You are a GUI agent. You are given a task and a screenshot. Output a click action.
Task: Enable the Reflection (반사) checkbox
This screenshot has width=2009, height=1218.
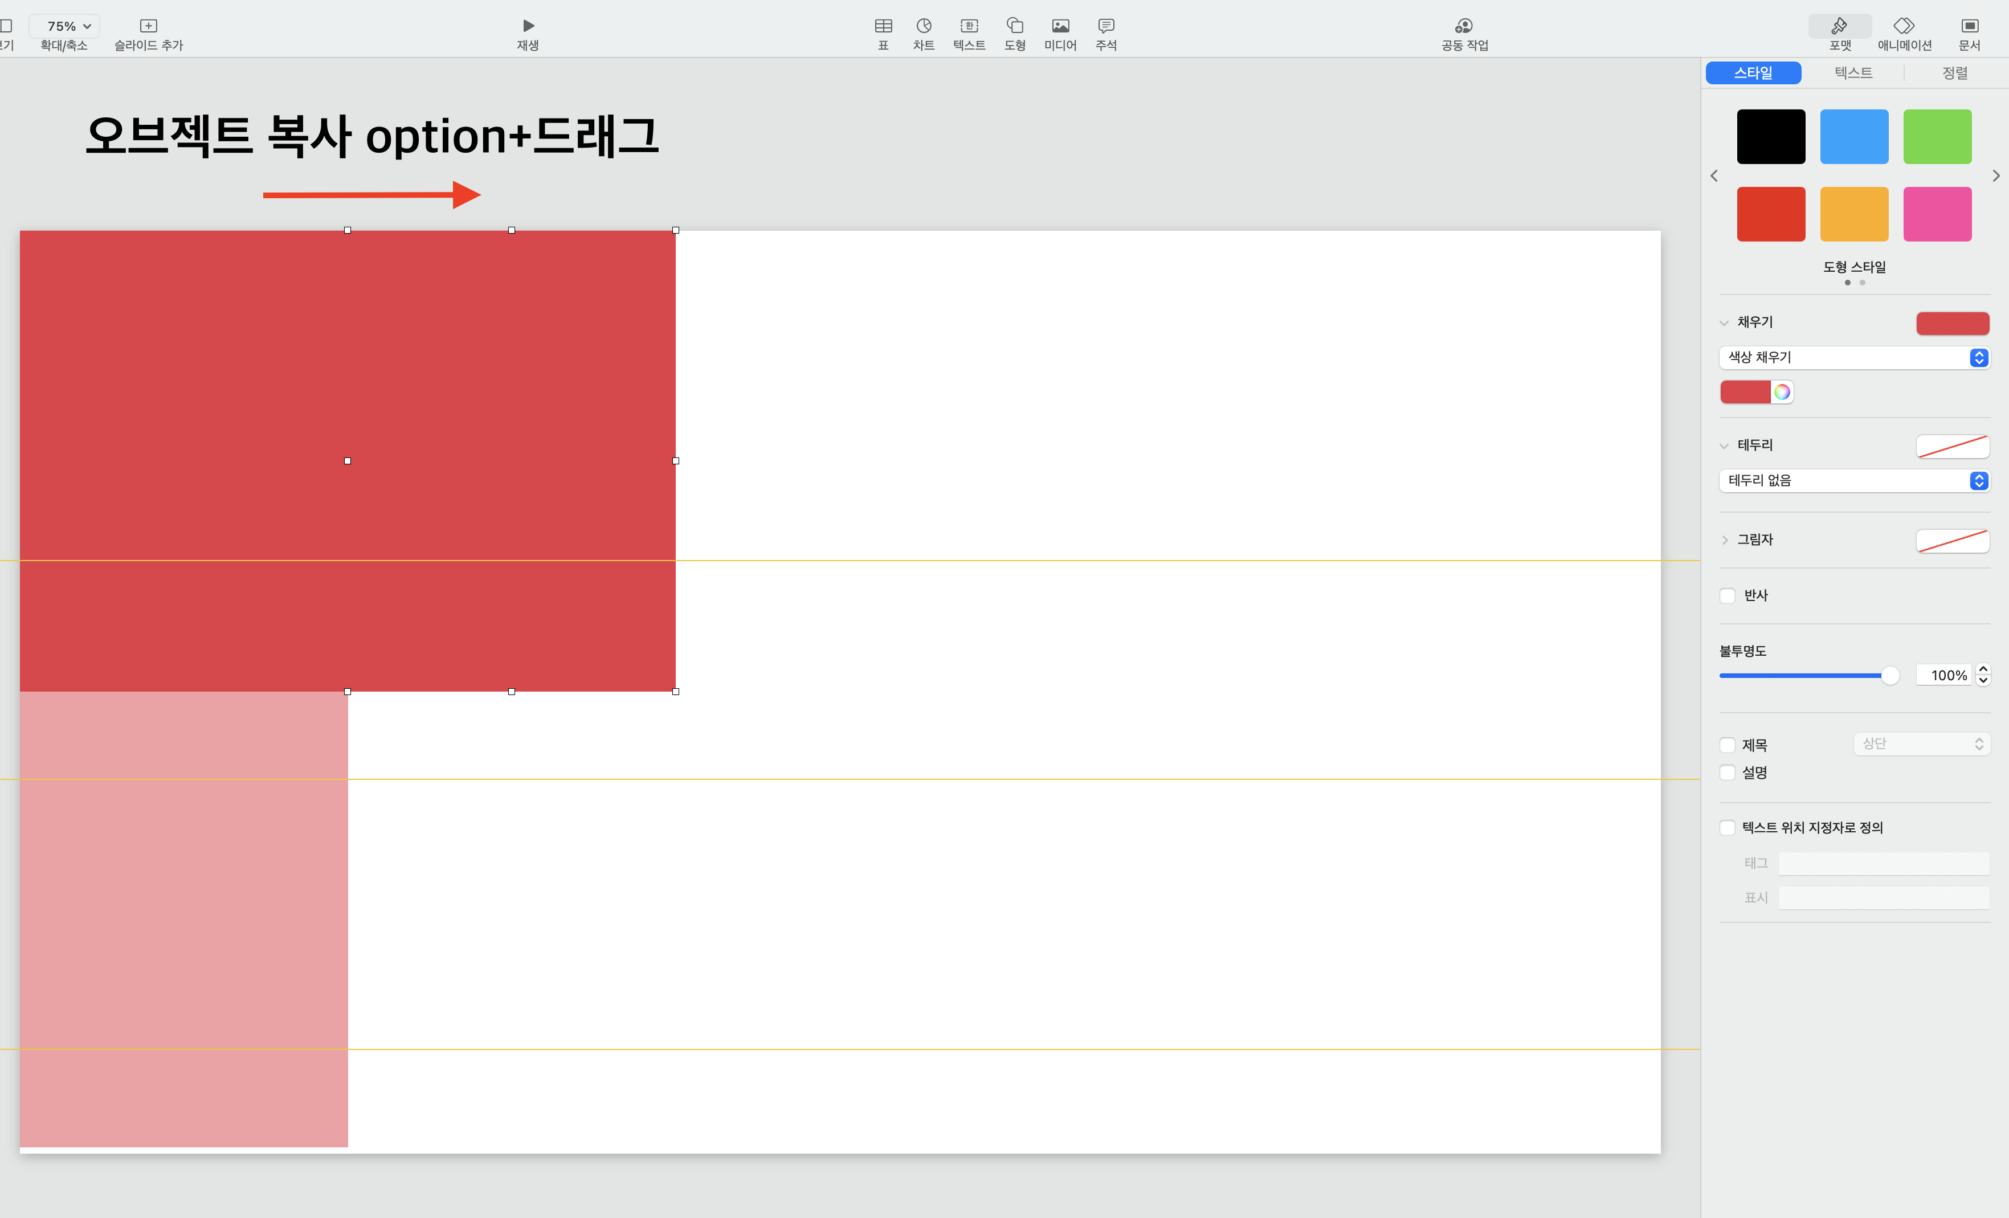[x=1727, y=596]
